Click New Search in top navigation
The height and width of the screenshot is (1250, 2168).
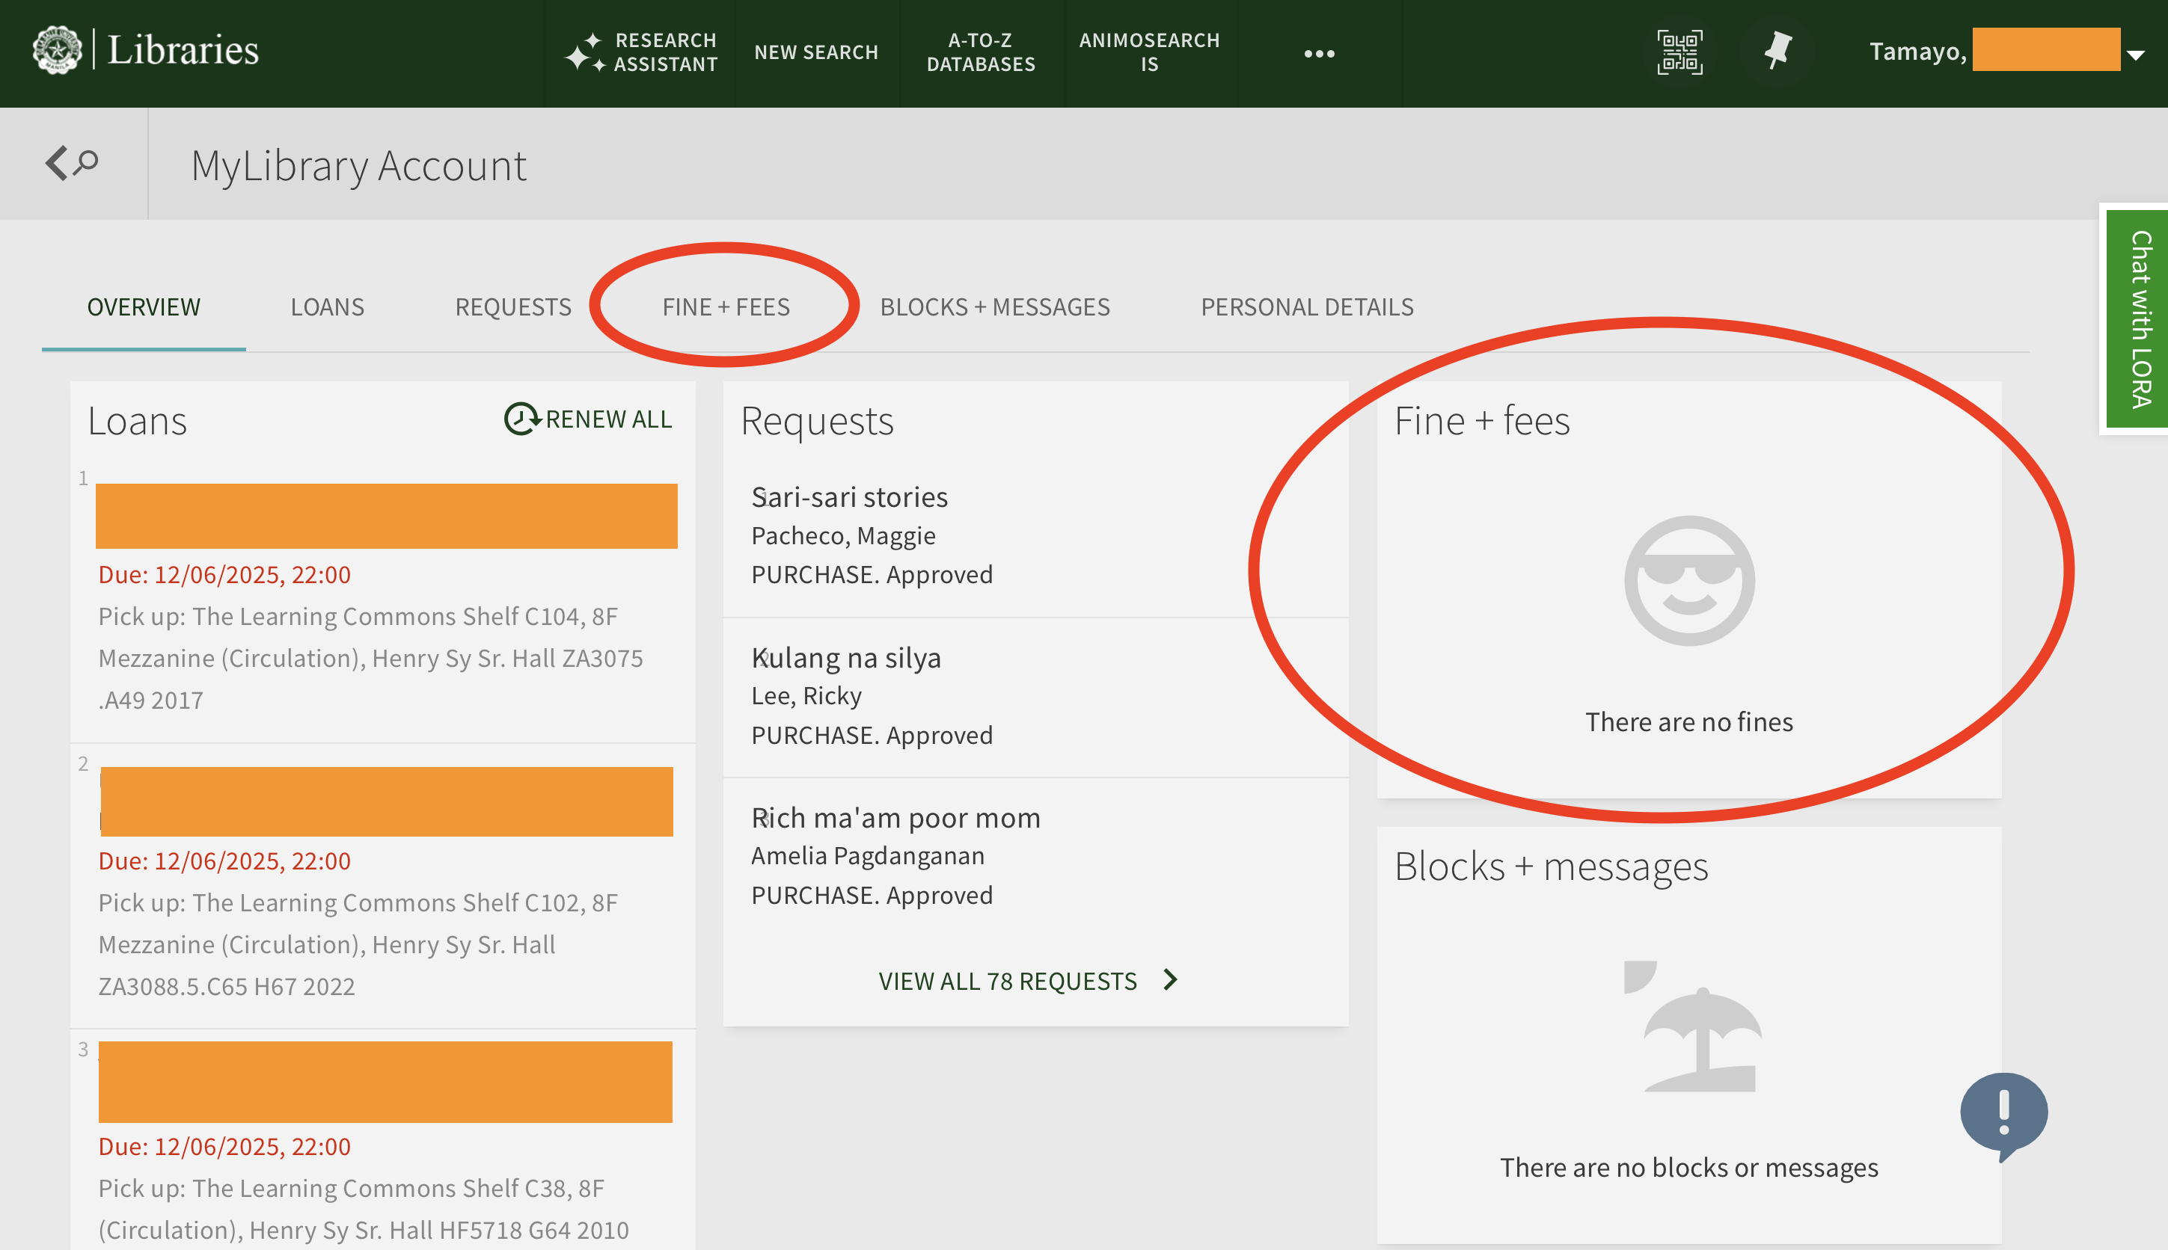click(816, 52)
